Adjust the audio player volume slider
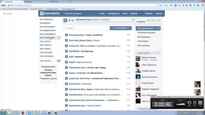This screenshot has height=115, width=205. [x=141, y=22]
